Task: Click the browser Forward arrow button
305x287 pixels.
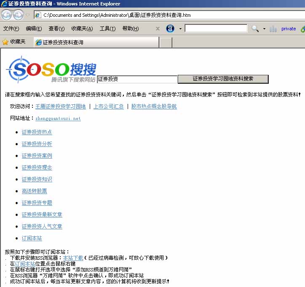Action: (18, 15)
